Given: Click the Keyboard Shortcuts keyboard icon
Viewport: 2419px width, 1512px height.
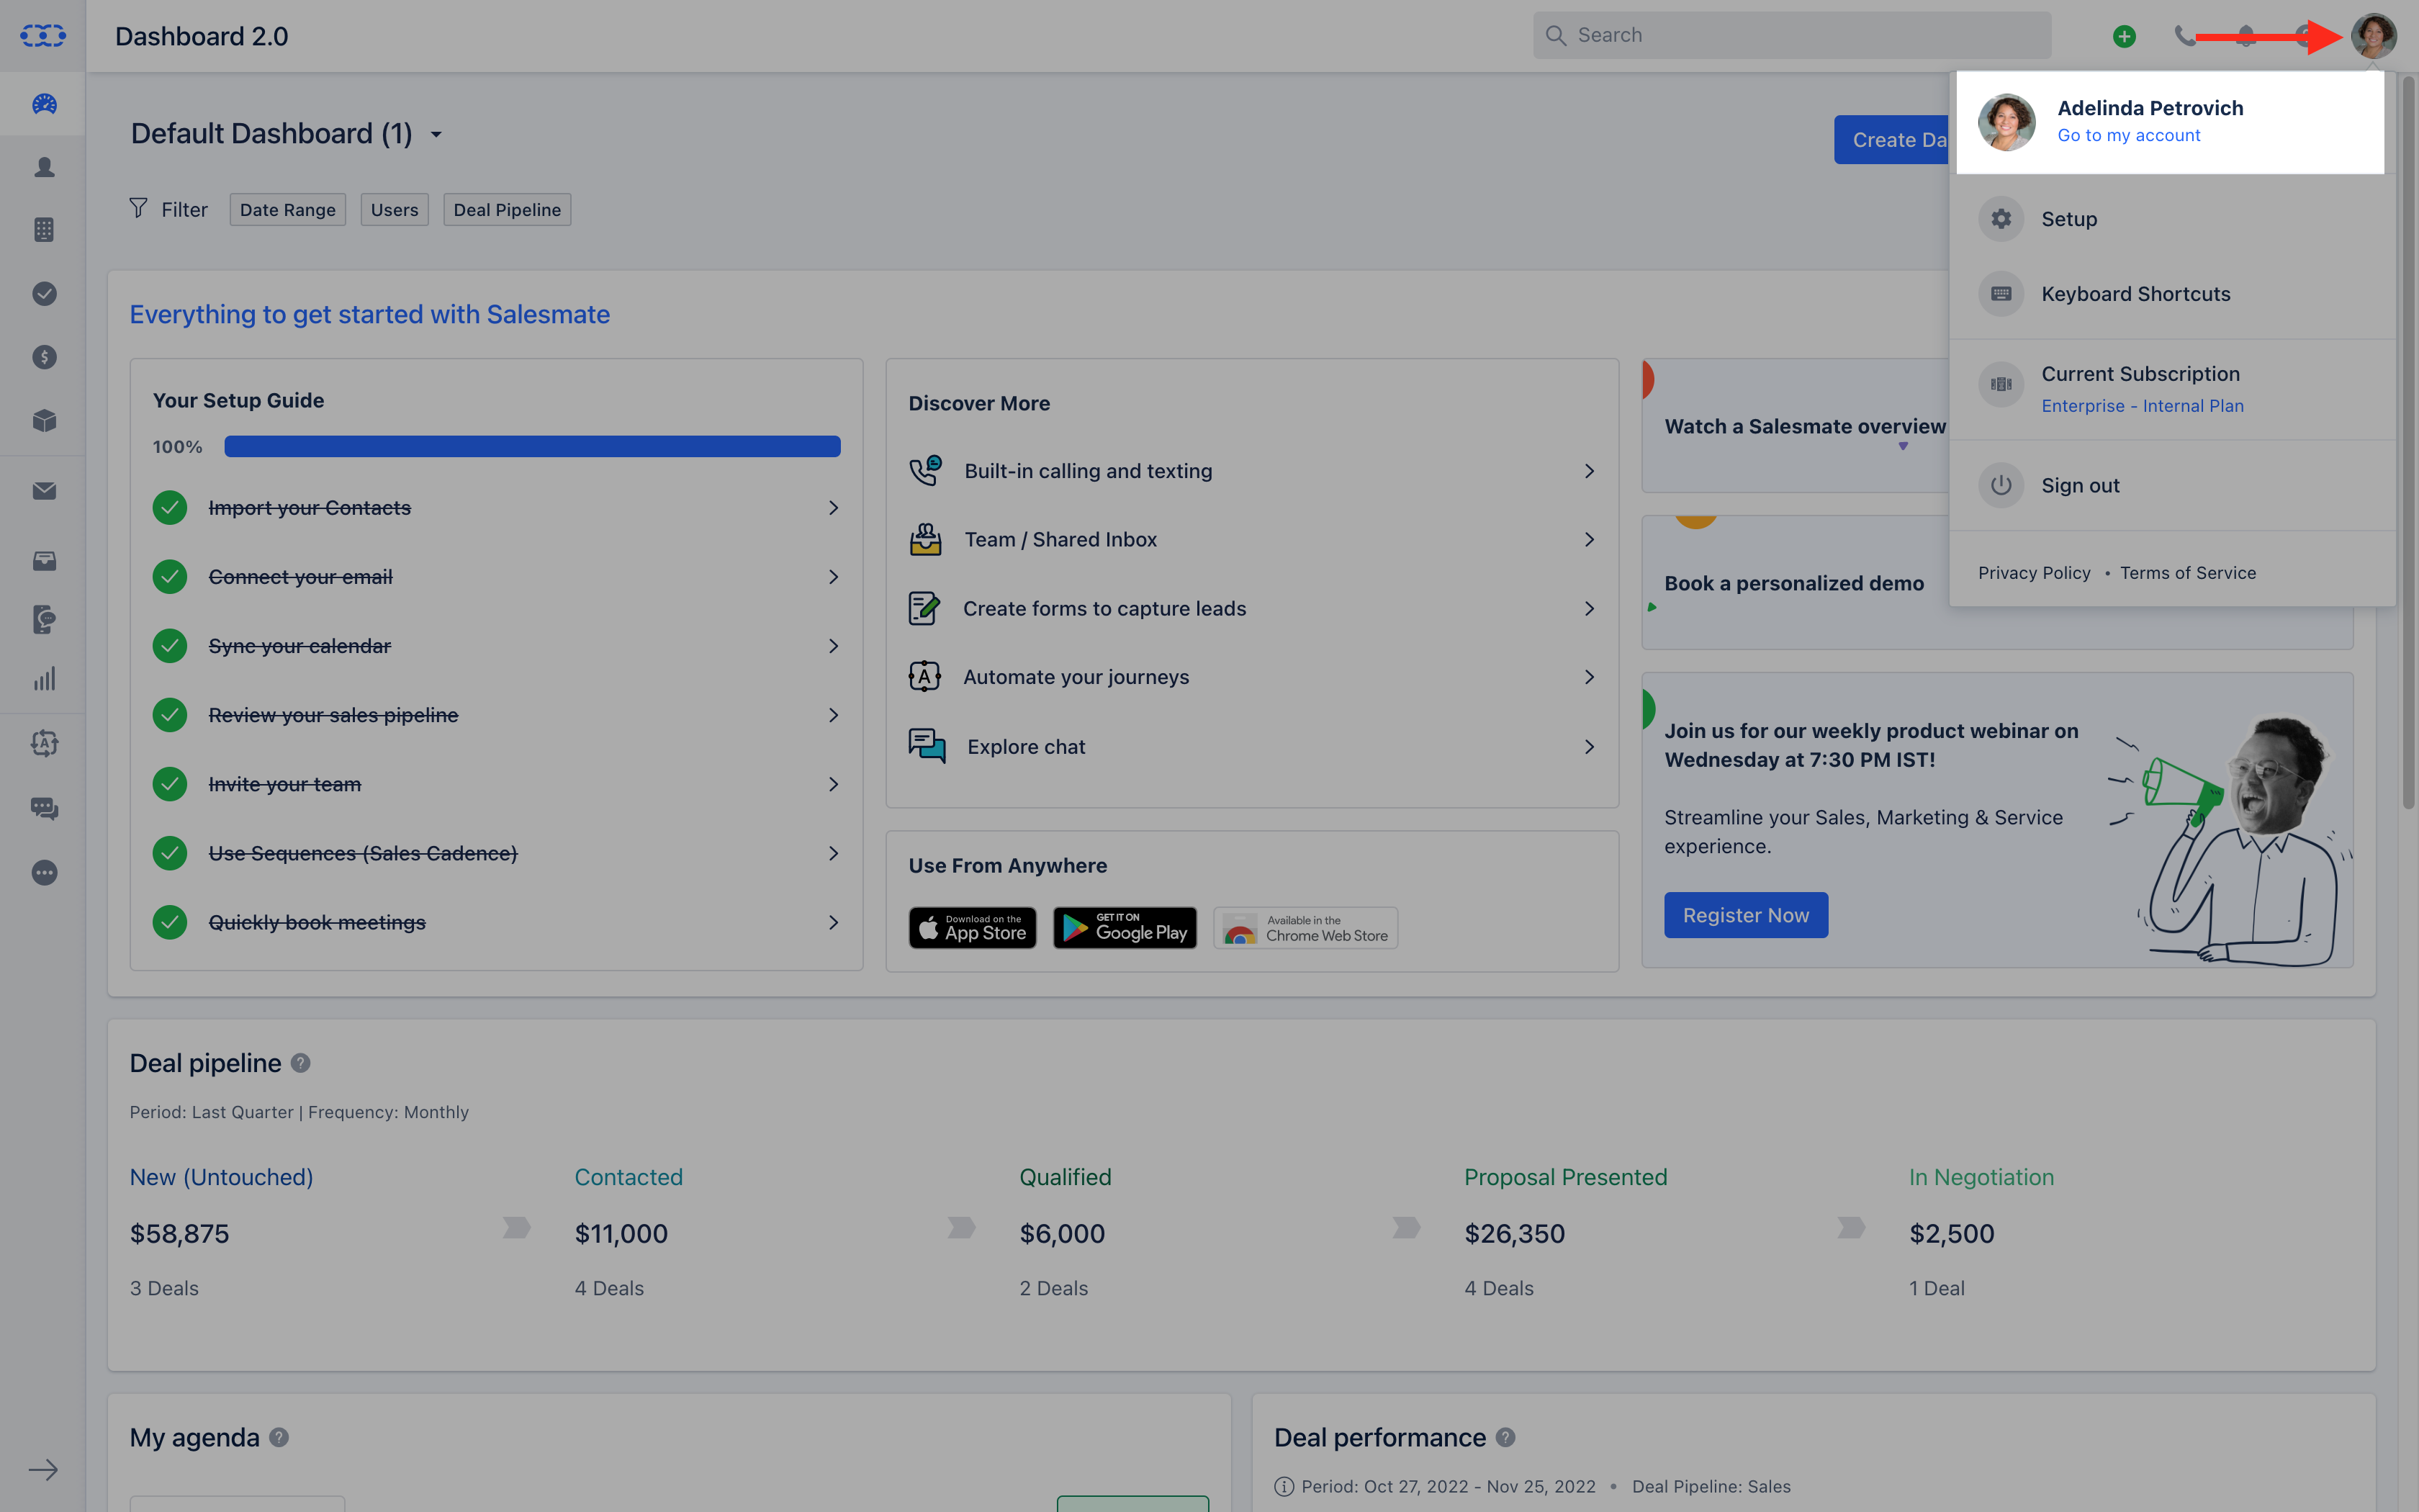Looking at the screenshot, I should (2001, 294).
